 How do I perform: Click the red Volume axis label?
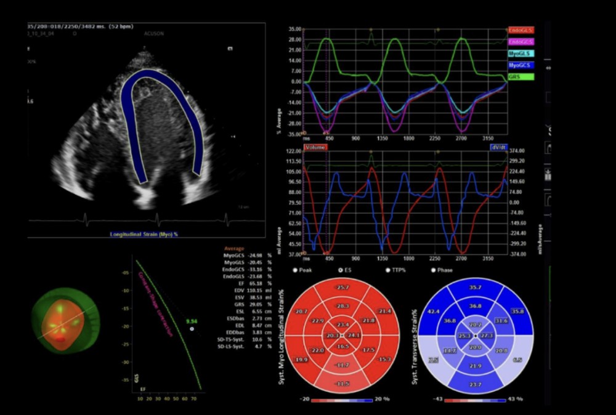click(x=314, y=148)
